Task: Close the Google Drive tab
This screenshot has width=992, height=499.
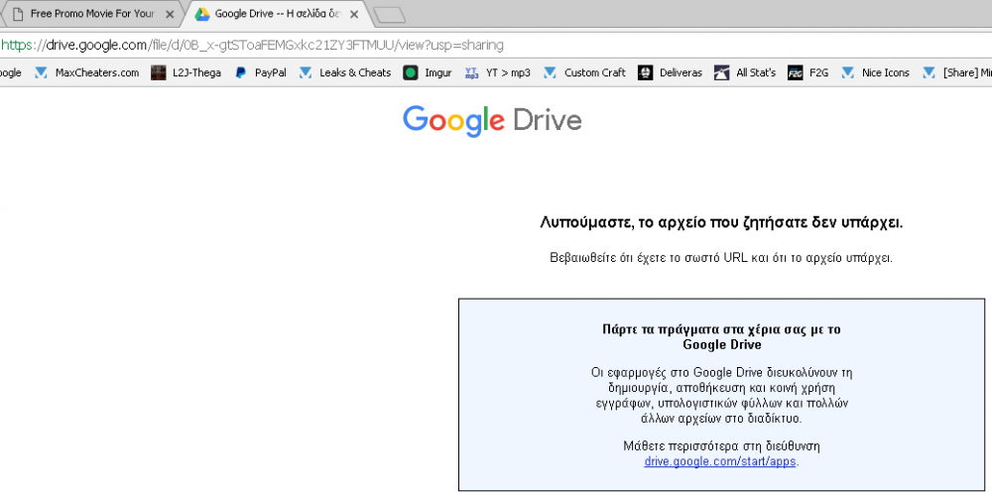Action: [x=354, y=15]
